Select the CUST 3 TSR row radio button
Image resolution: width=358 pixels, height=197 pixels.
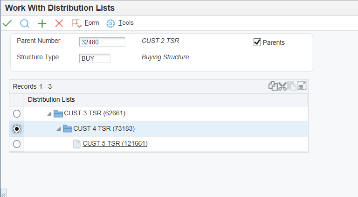tap(17, 113)
